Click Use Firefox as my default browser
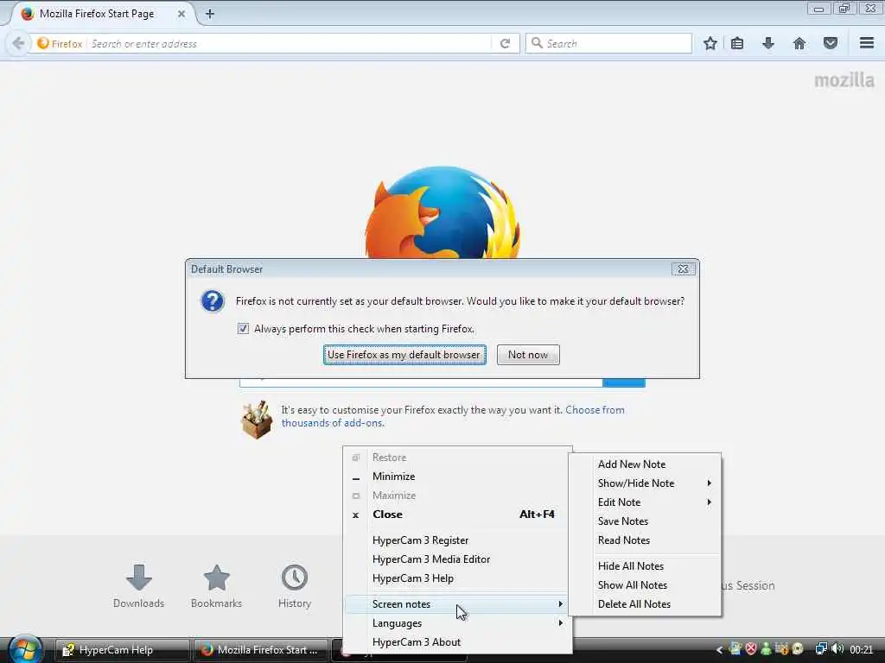885x663 pixels. tap(404, 355)
